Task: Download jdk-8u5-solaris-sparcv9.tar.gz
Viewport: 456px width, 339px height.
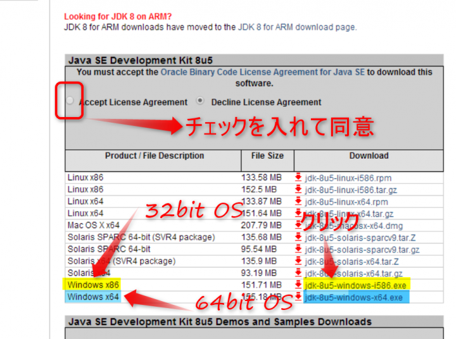Action: (x=362, y=250)
